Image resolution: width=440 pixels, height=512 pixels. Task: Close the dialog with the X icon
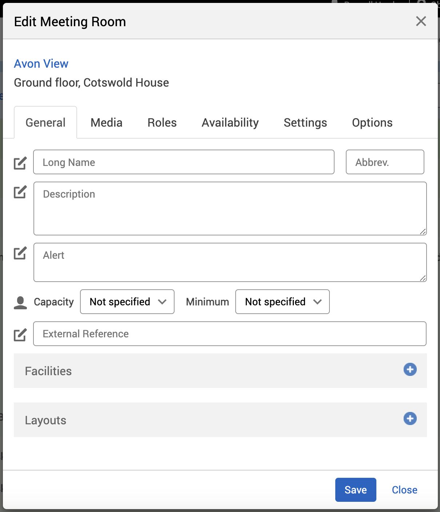421,21
